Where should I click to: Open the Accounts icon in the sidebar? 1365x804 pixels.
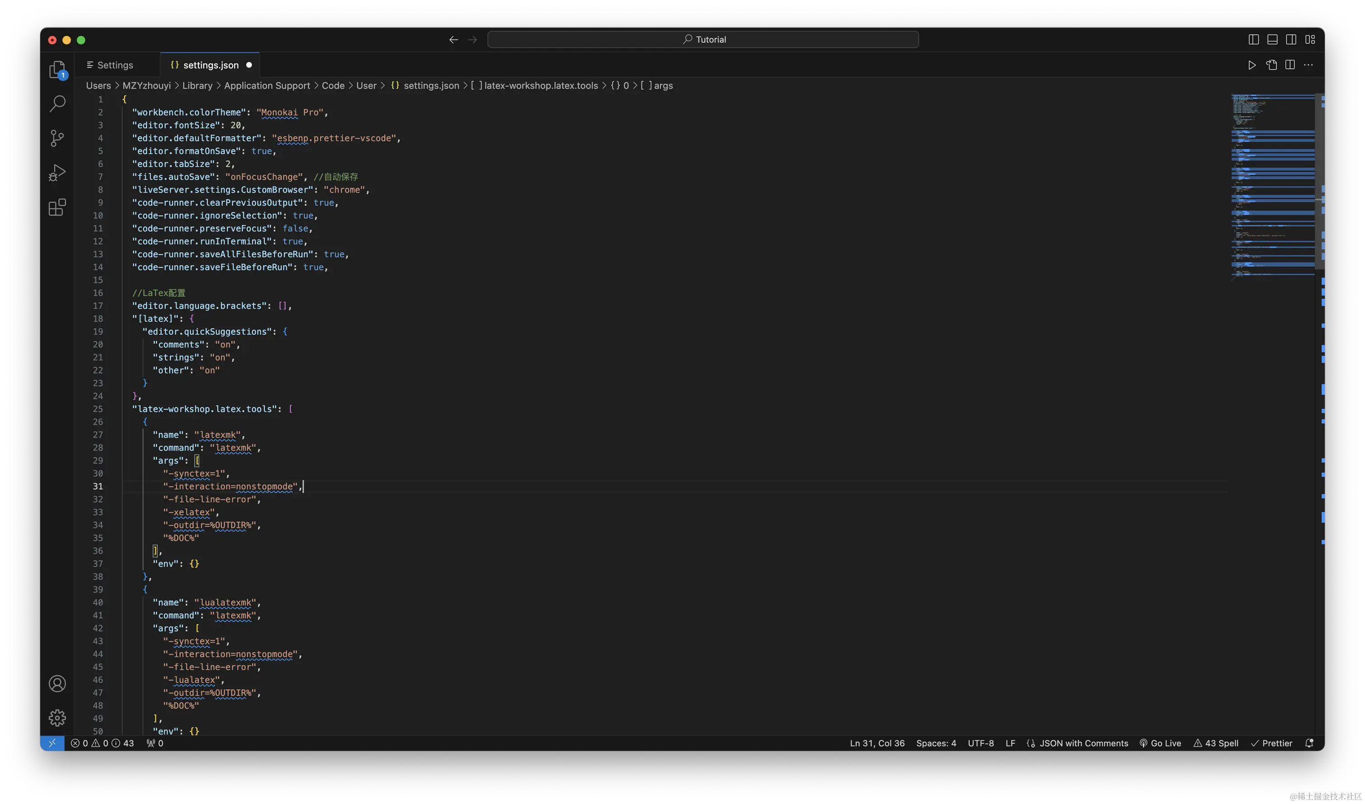click(x=57, y=683)
